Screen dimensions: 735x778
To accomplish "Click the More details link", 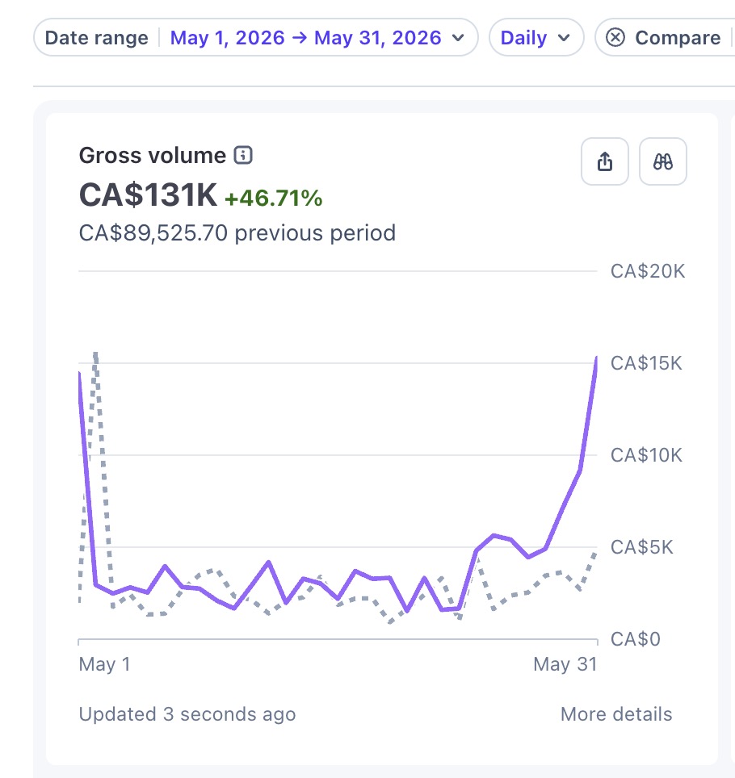I will (x=615, y=714).
